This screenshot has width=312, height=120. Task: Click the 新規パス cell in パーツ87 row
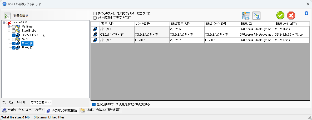(x=256, y=40)
